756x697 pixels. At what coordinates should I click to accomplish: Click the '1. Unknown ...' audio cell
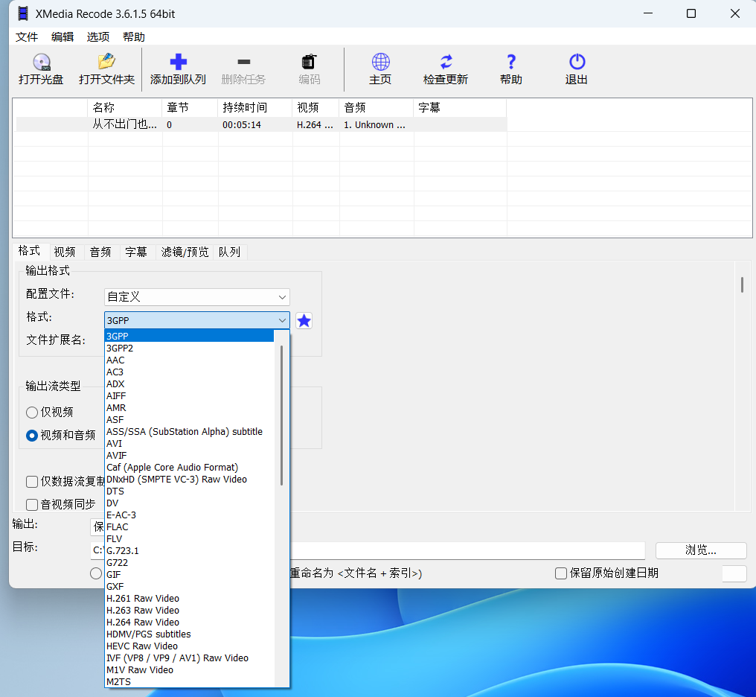tap(374, 125)
